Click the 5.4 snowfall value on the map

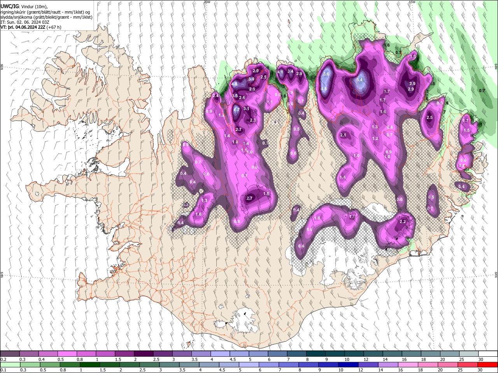359,80
